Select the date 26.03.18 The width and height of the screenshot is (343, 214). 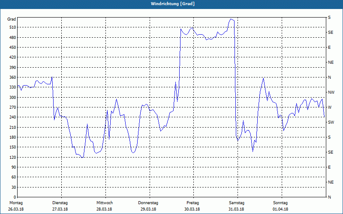[x=16, y=209]
